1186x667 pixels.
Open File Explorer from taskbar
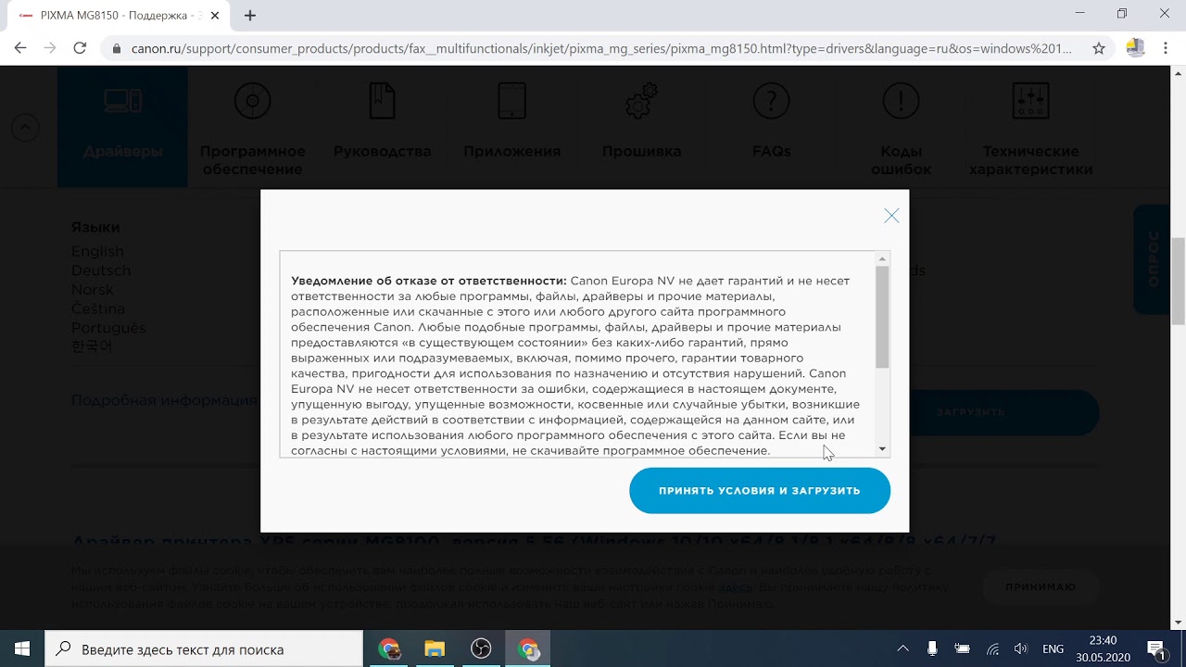coord(435,649)
